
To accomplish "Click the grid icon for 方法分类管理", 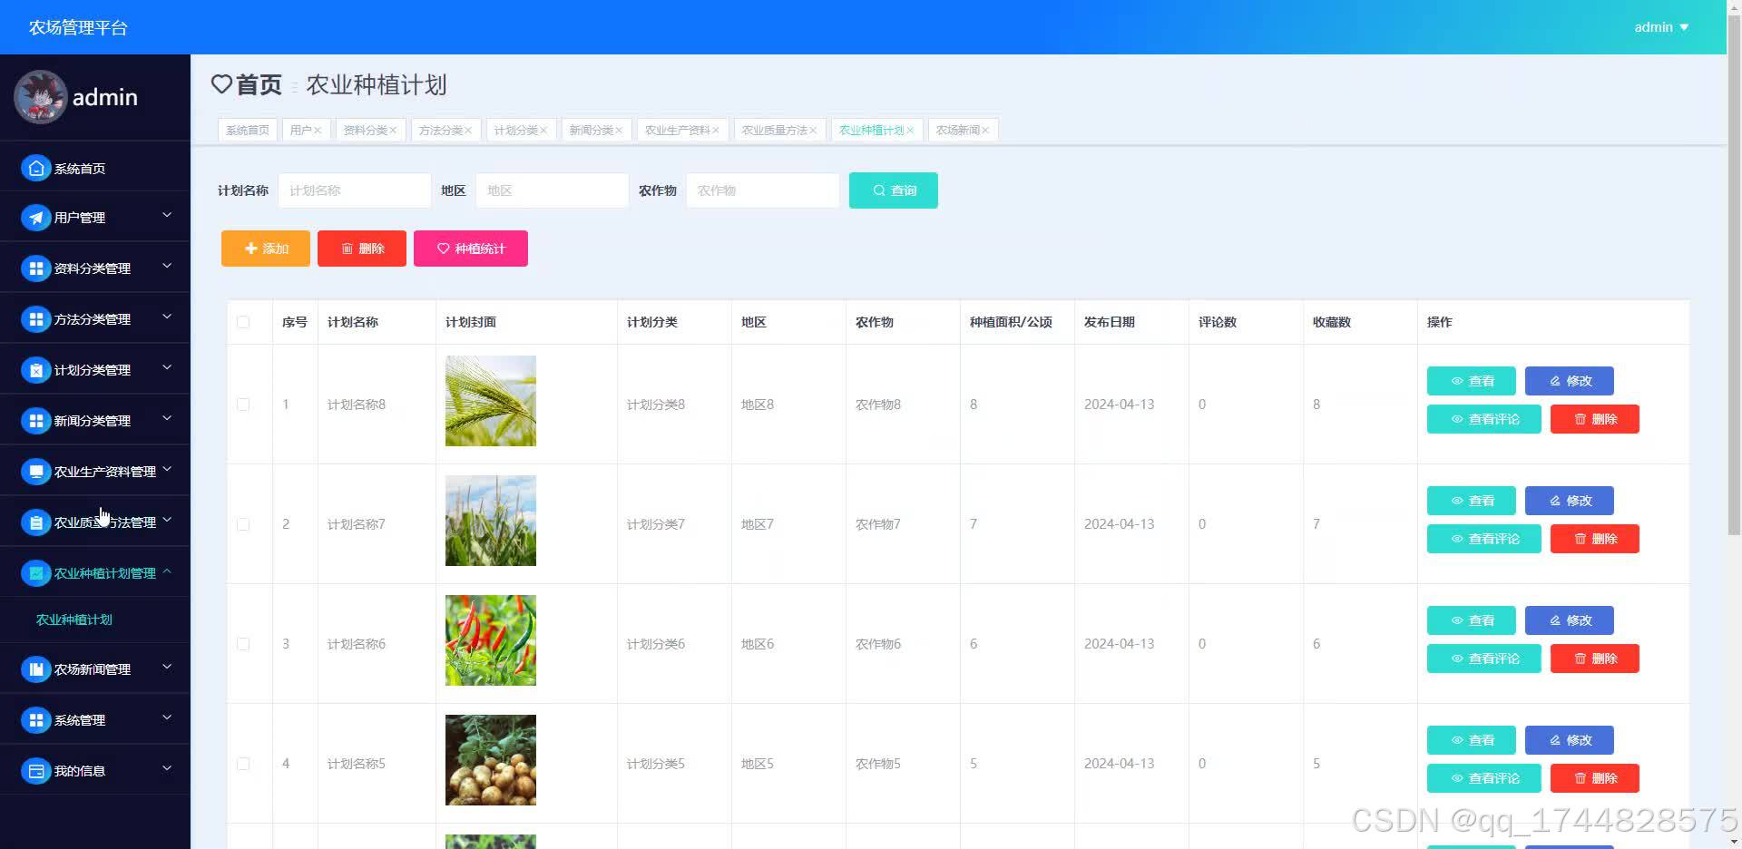I will click(35, 319).
